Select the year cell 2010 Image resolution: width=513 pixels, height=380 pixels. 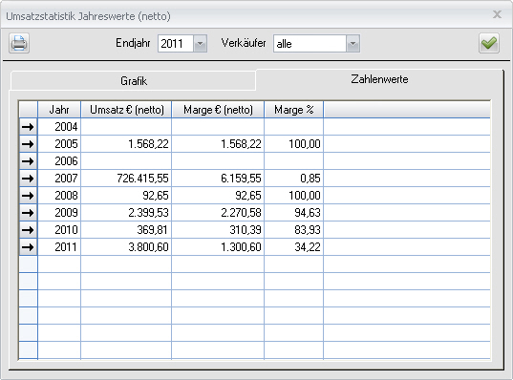pos(59,230)
